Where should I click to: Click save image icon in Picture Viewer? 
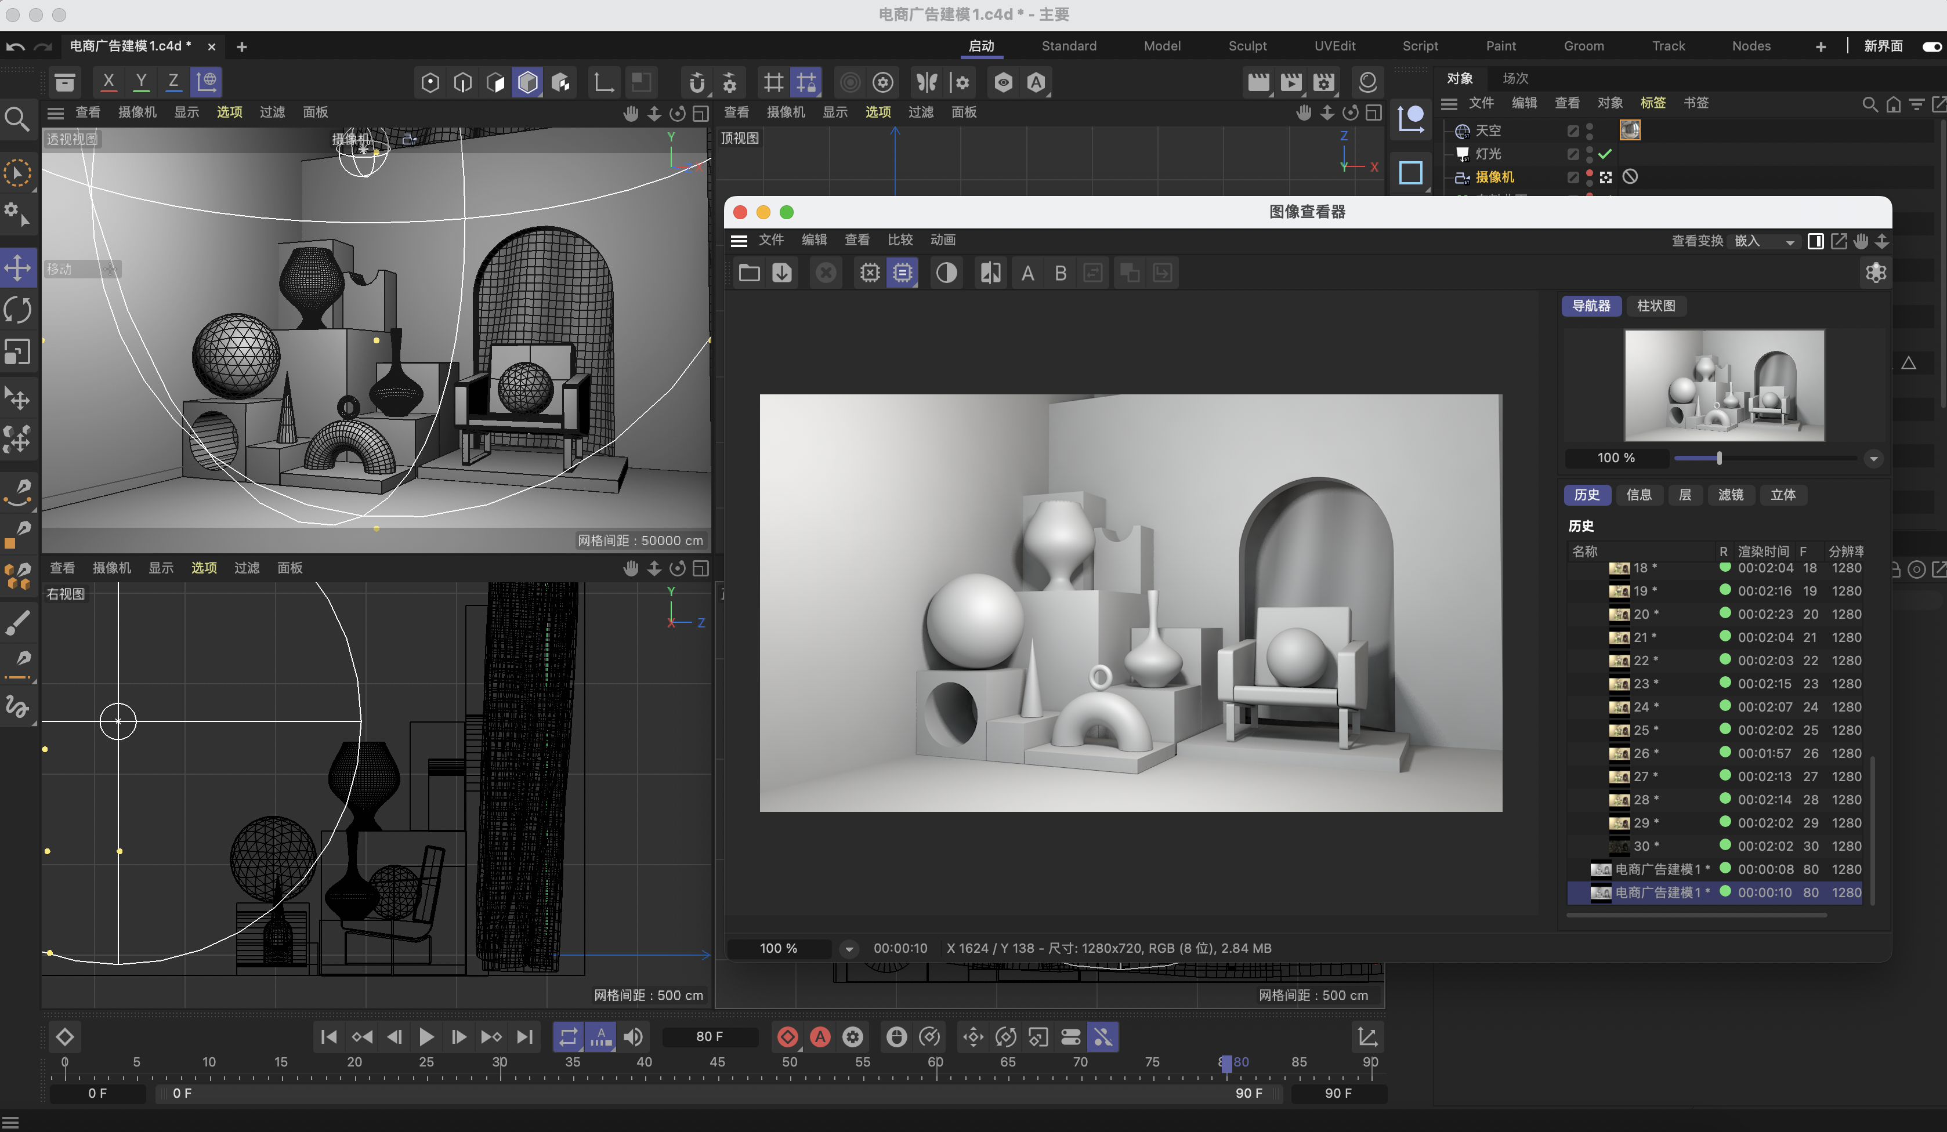(x=782, y=273)
